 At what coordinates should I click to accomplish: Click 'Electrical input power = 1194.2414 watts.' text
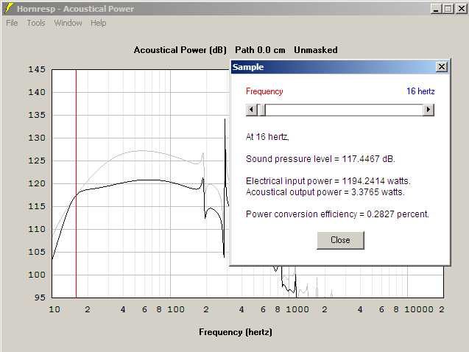[x=328, y=181]
